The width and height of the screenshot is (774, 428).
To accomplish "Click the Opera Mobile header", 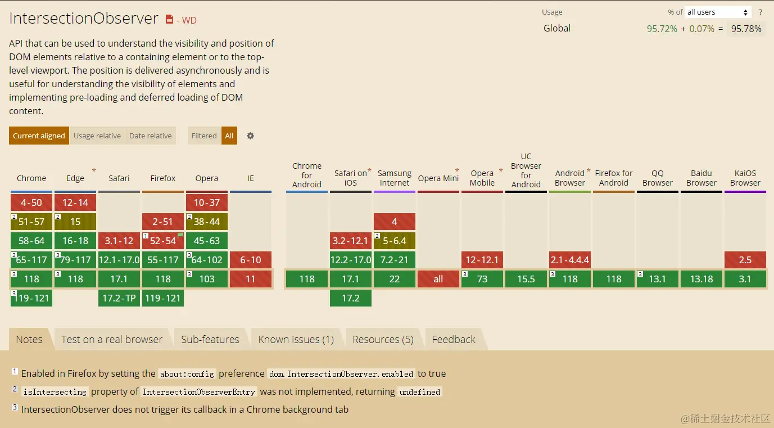I will pos(482,178).
